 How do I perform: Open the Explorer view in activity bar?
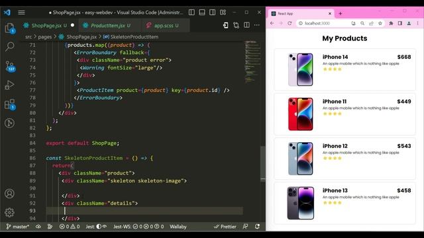tap(10, 28)
